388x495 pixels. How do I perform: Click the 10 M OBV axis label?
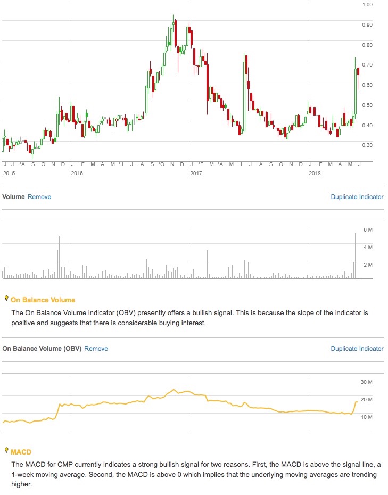click(367, 417)
